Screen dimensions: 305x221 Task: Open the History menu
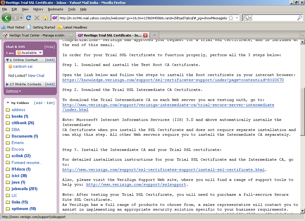coord(38,9)
